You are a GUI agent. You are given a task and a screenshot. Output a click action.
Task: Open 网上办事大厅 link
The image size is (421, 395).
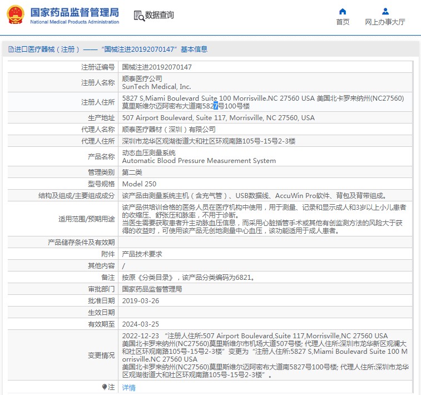[385, 22]
